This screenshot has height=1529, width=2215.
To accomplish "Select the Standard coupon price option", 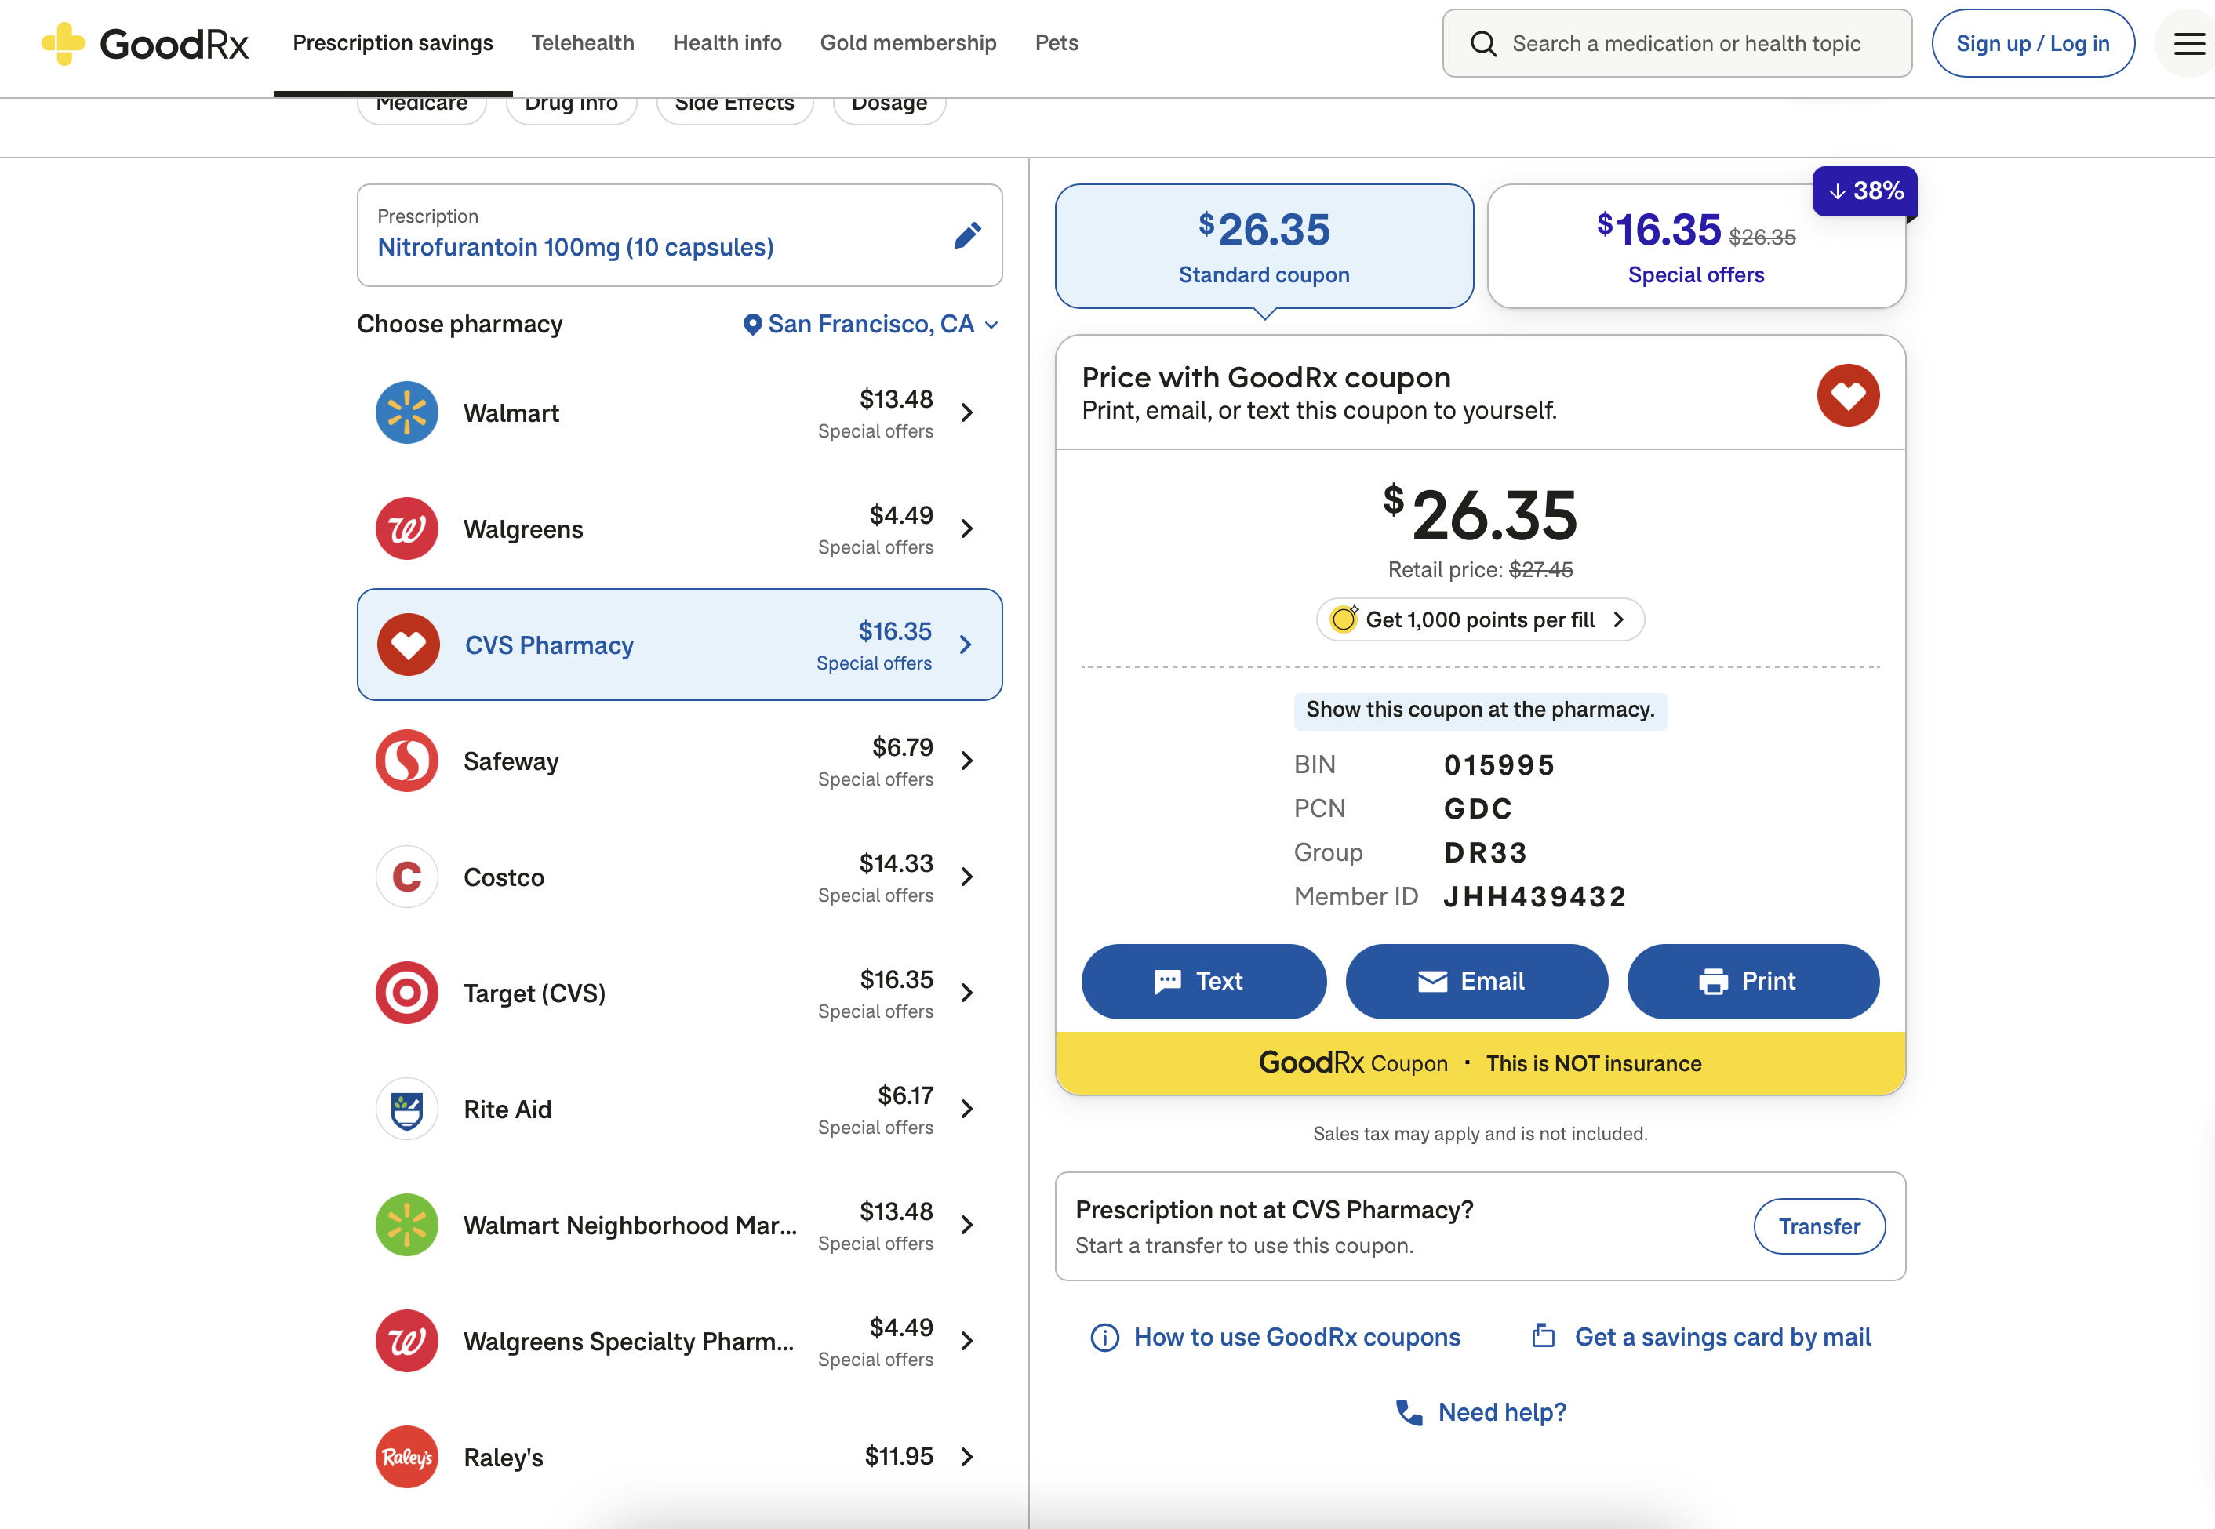I will coord(1264,247).
